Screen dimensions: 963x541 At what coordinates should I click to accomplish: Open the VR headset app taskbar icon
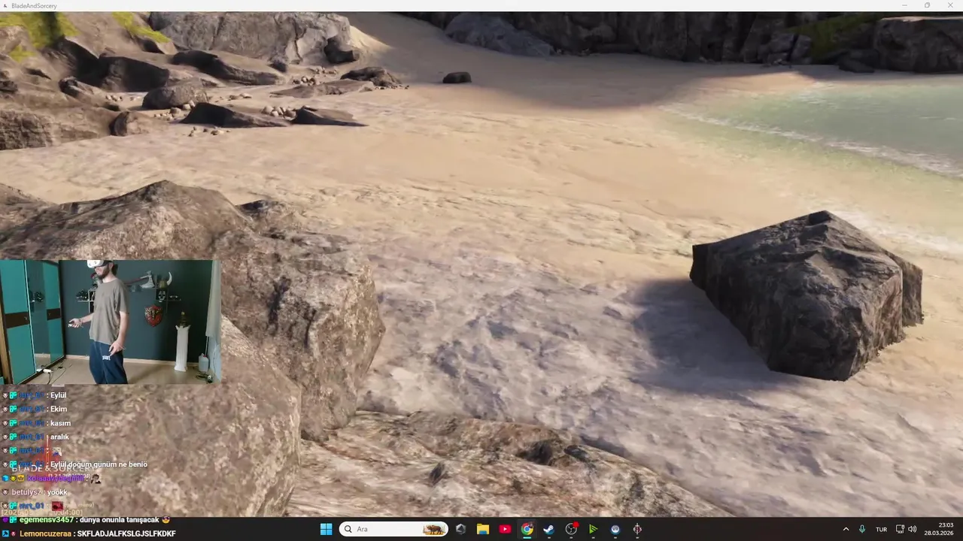(615, 529)
